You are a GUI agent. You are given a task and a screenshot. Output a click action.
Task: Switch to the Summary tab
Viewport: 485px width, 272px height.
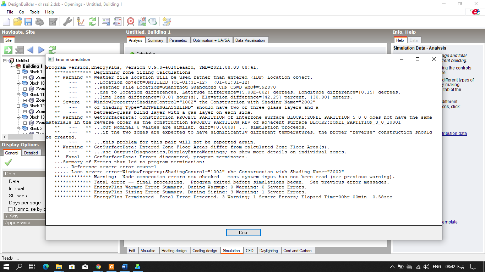(156, 40)
